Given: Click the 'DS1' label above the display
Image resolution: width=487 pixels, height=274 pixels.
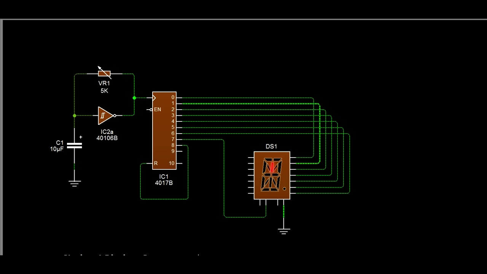Looking at the screenshot, I should coord(271,147).
